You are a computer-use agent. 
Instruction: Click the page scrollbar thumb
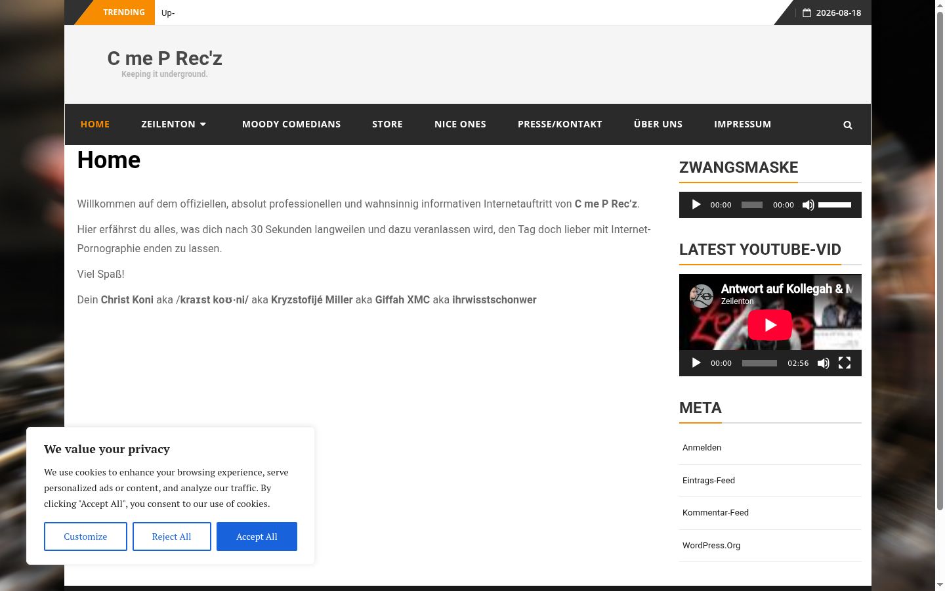point(940,261)
